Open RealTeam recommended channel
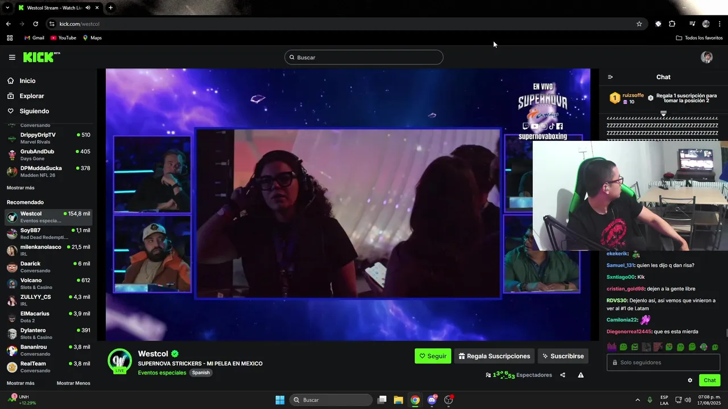Screen dimensions: 728x409 click(48, 366)
